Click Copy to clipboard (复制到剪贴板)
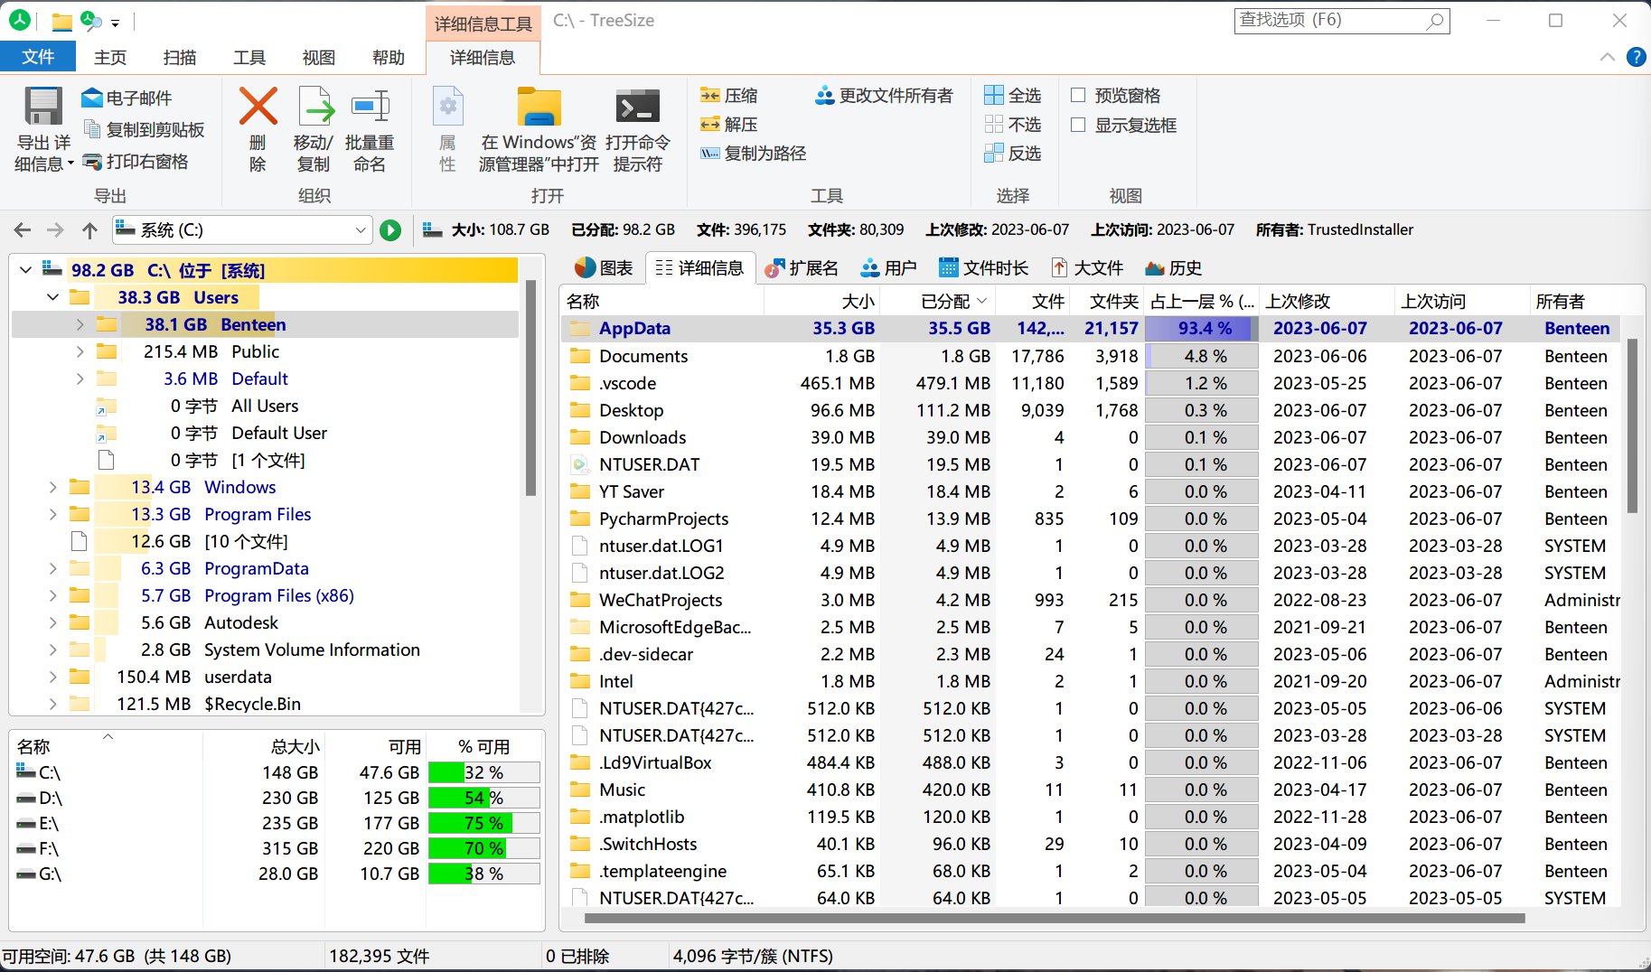This screenshot has height=972, width=1651. (x=145, y=129)
